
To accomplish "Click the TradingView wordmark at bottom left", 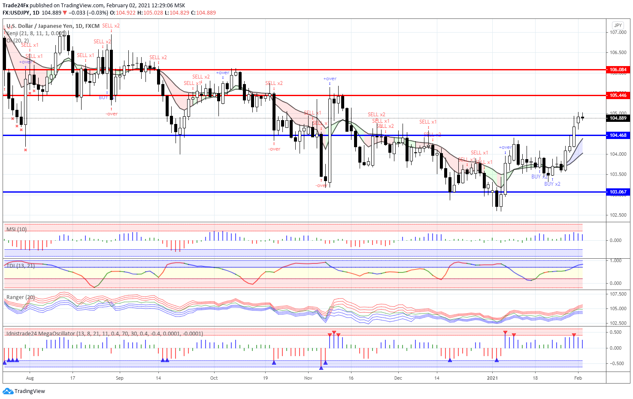I will (30, 391).
